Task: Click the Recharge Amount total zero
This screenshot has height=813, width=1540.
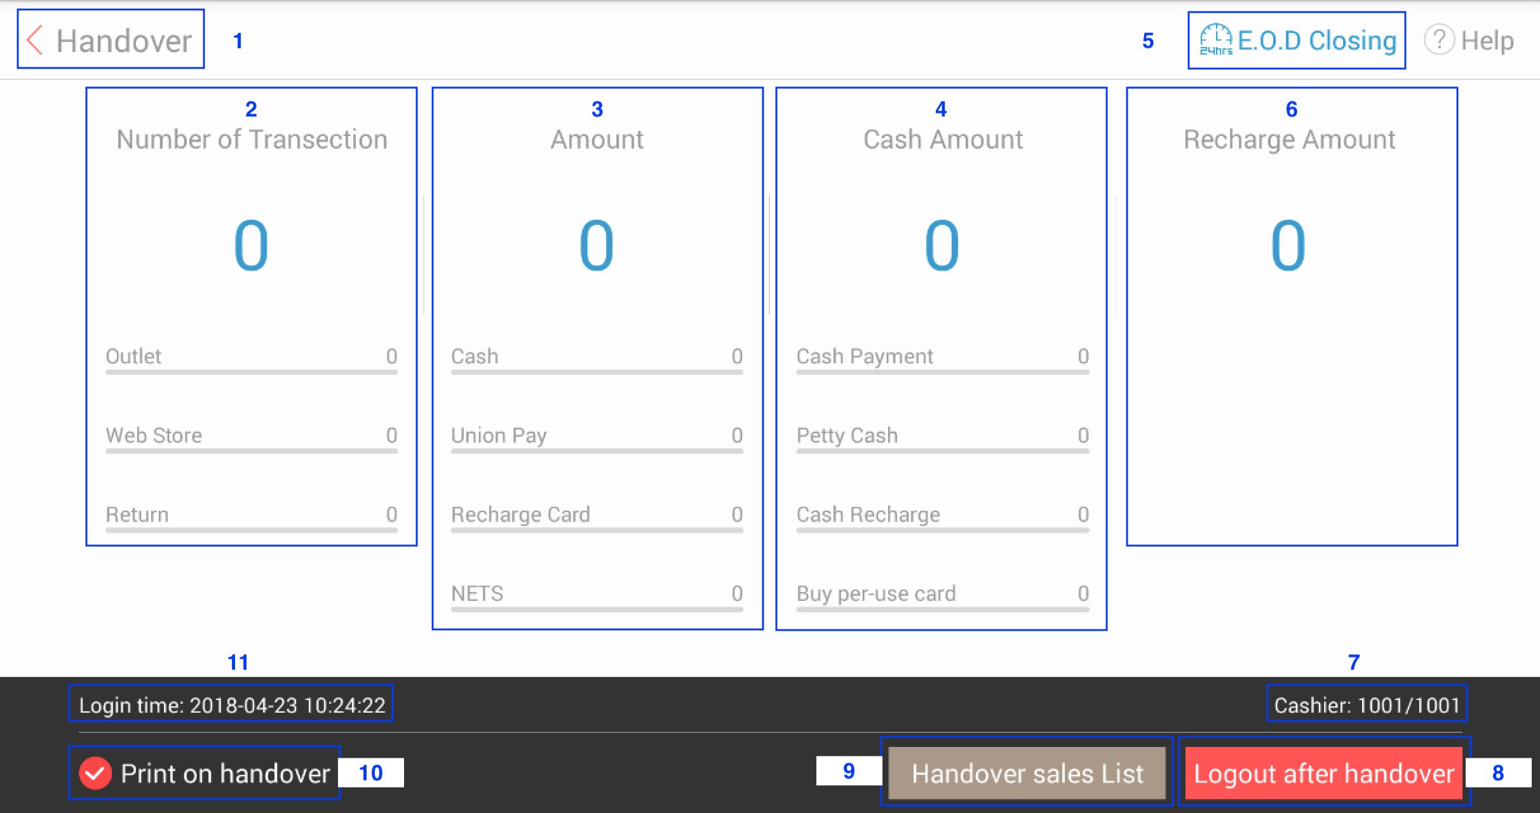Action: click(1288, 245)
